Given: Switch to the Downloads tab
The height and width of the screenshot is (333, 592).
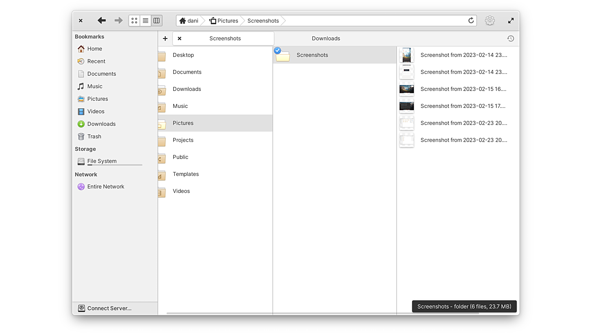Looking at the screenshot, I should click(326, 39).
